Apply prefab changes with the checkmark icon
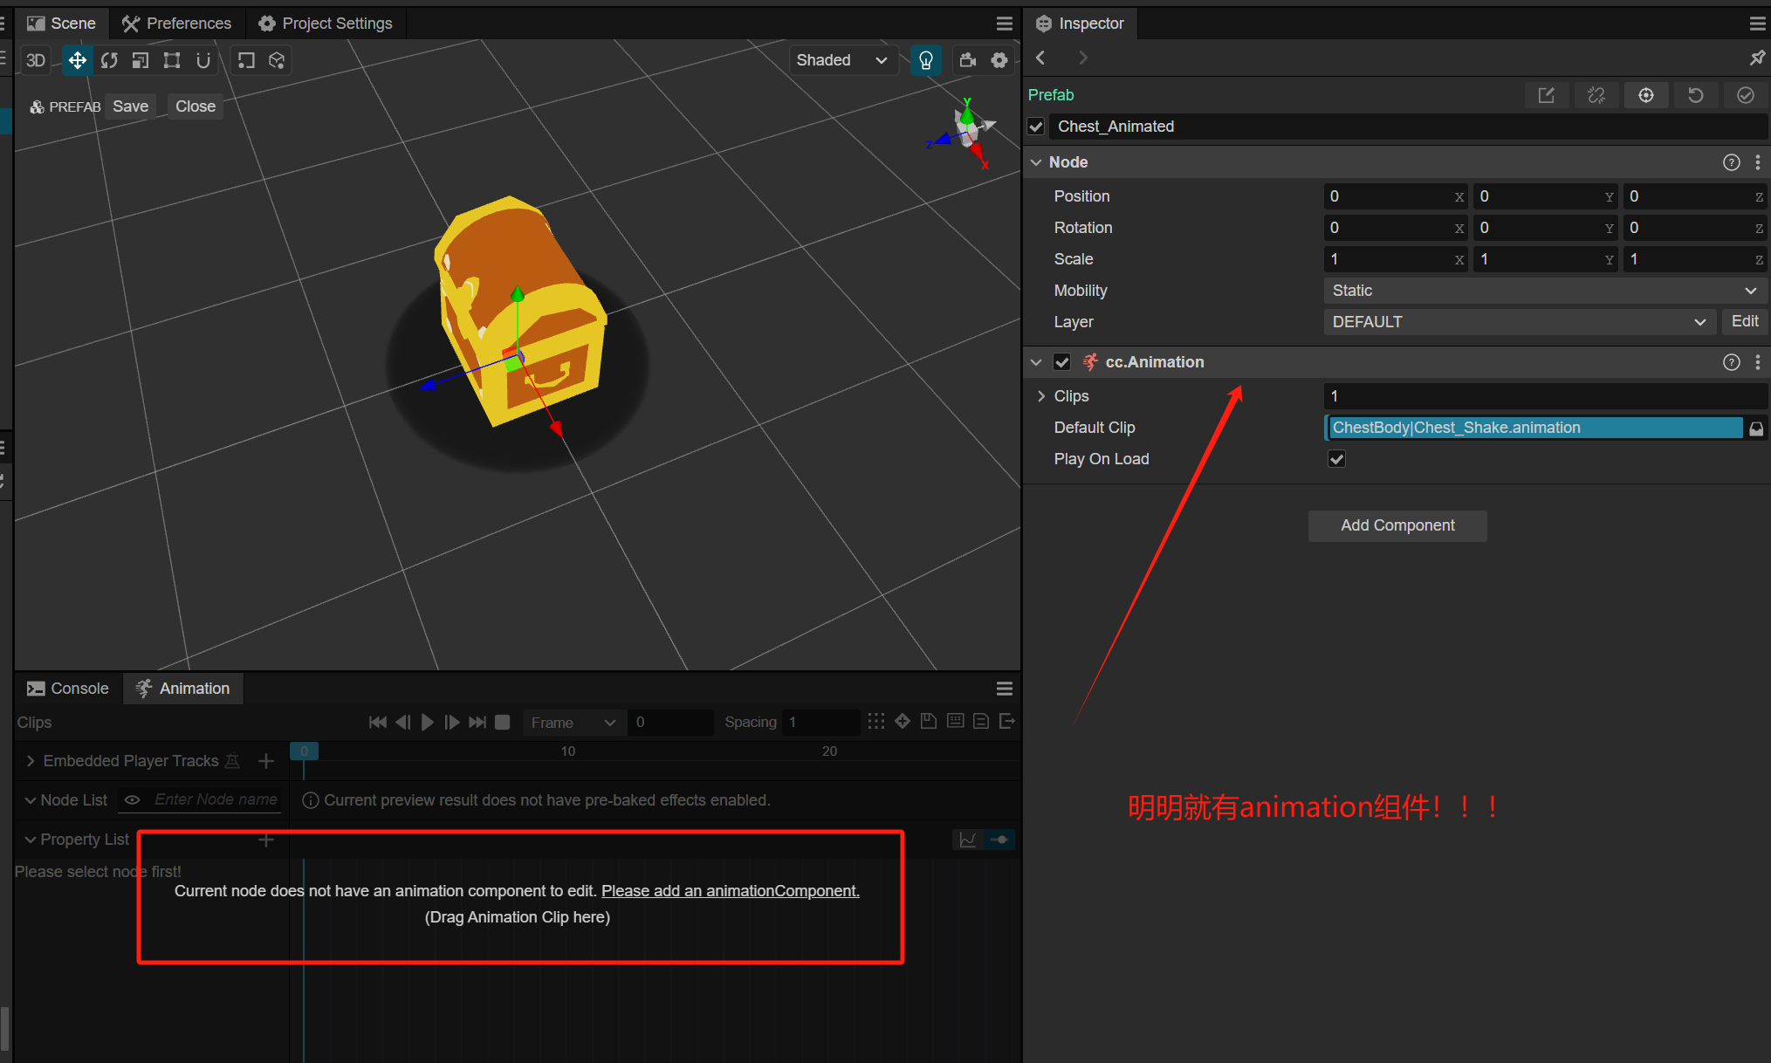Viewport: 1771px width, 1063px height. pos(1746,95)
